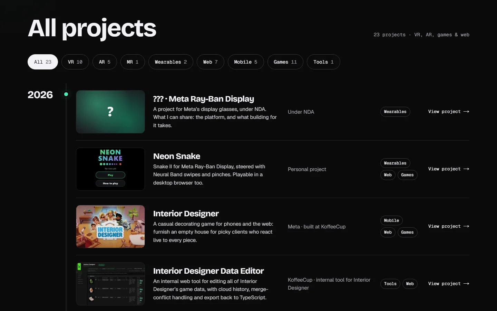View project for Neon Snake
Screen dimensions: 497x311
coord(449,169)
